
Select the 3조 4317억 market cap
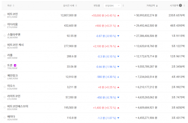pyautogui.click(x=178, y=118)
